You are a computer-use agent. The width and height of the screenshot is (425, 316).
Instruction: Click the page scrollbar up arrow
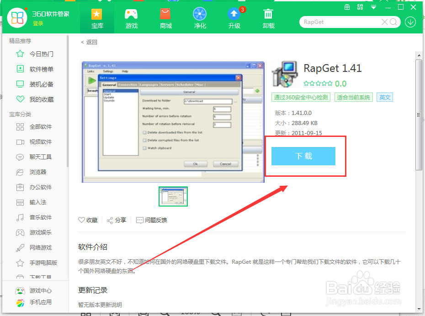click(419, 55)
